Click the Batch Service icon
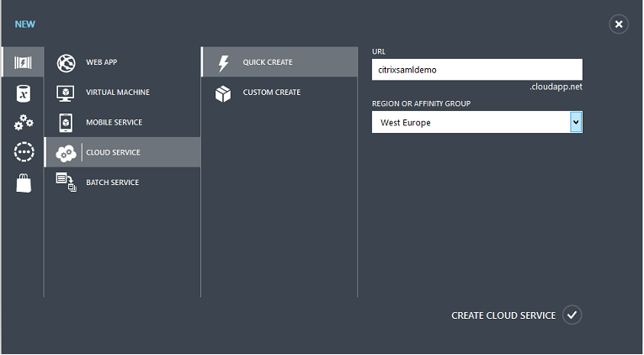 click(x=66, y=183)
